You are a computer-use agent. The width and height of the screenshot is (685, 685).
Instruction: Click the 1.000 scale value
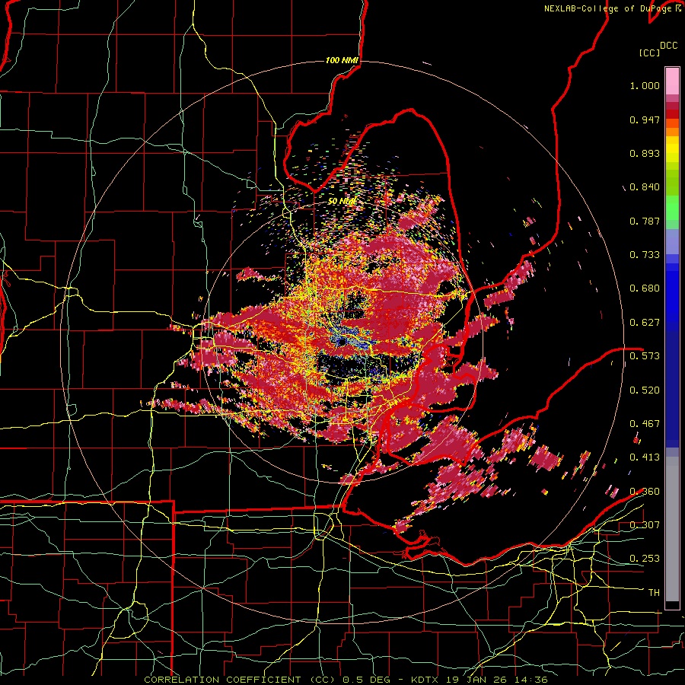pos(645,85)
